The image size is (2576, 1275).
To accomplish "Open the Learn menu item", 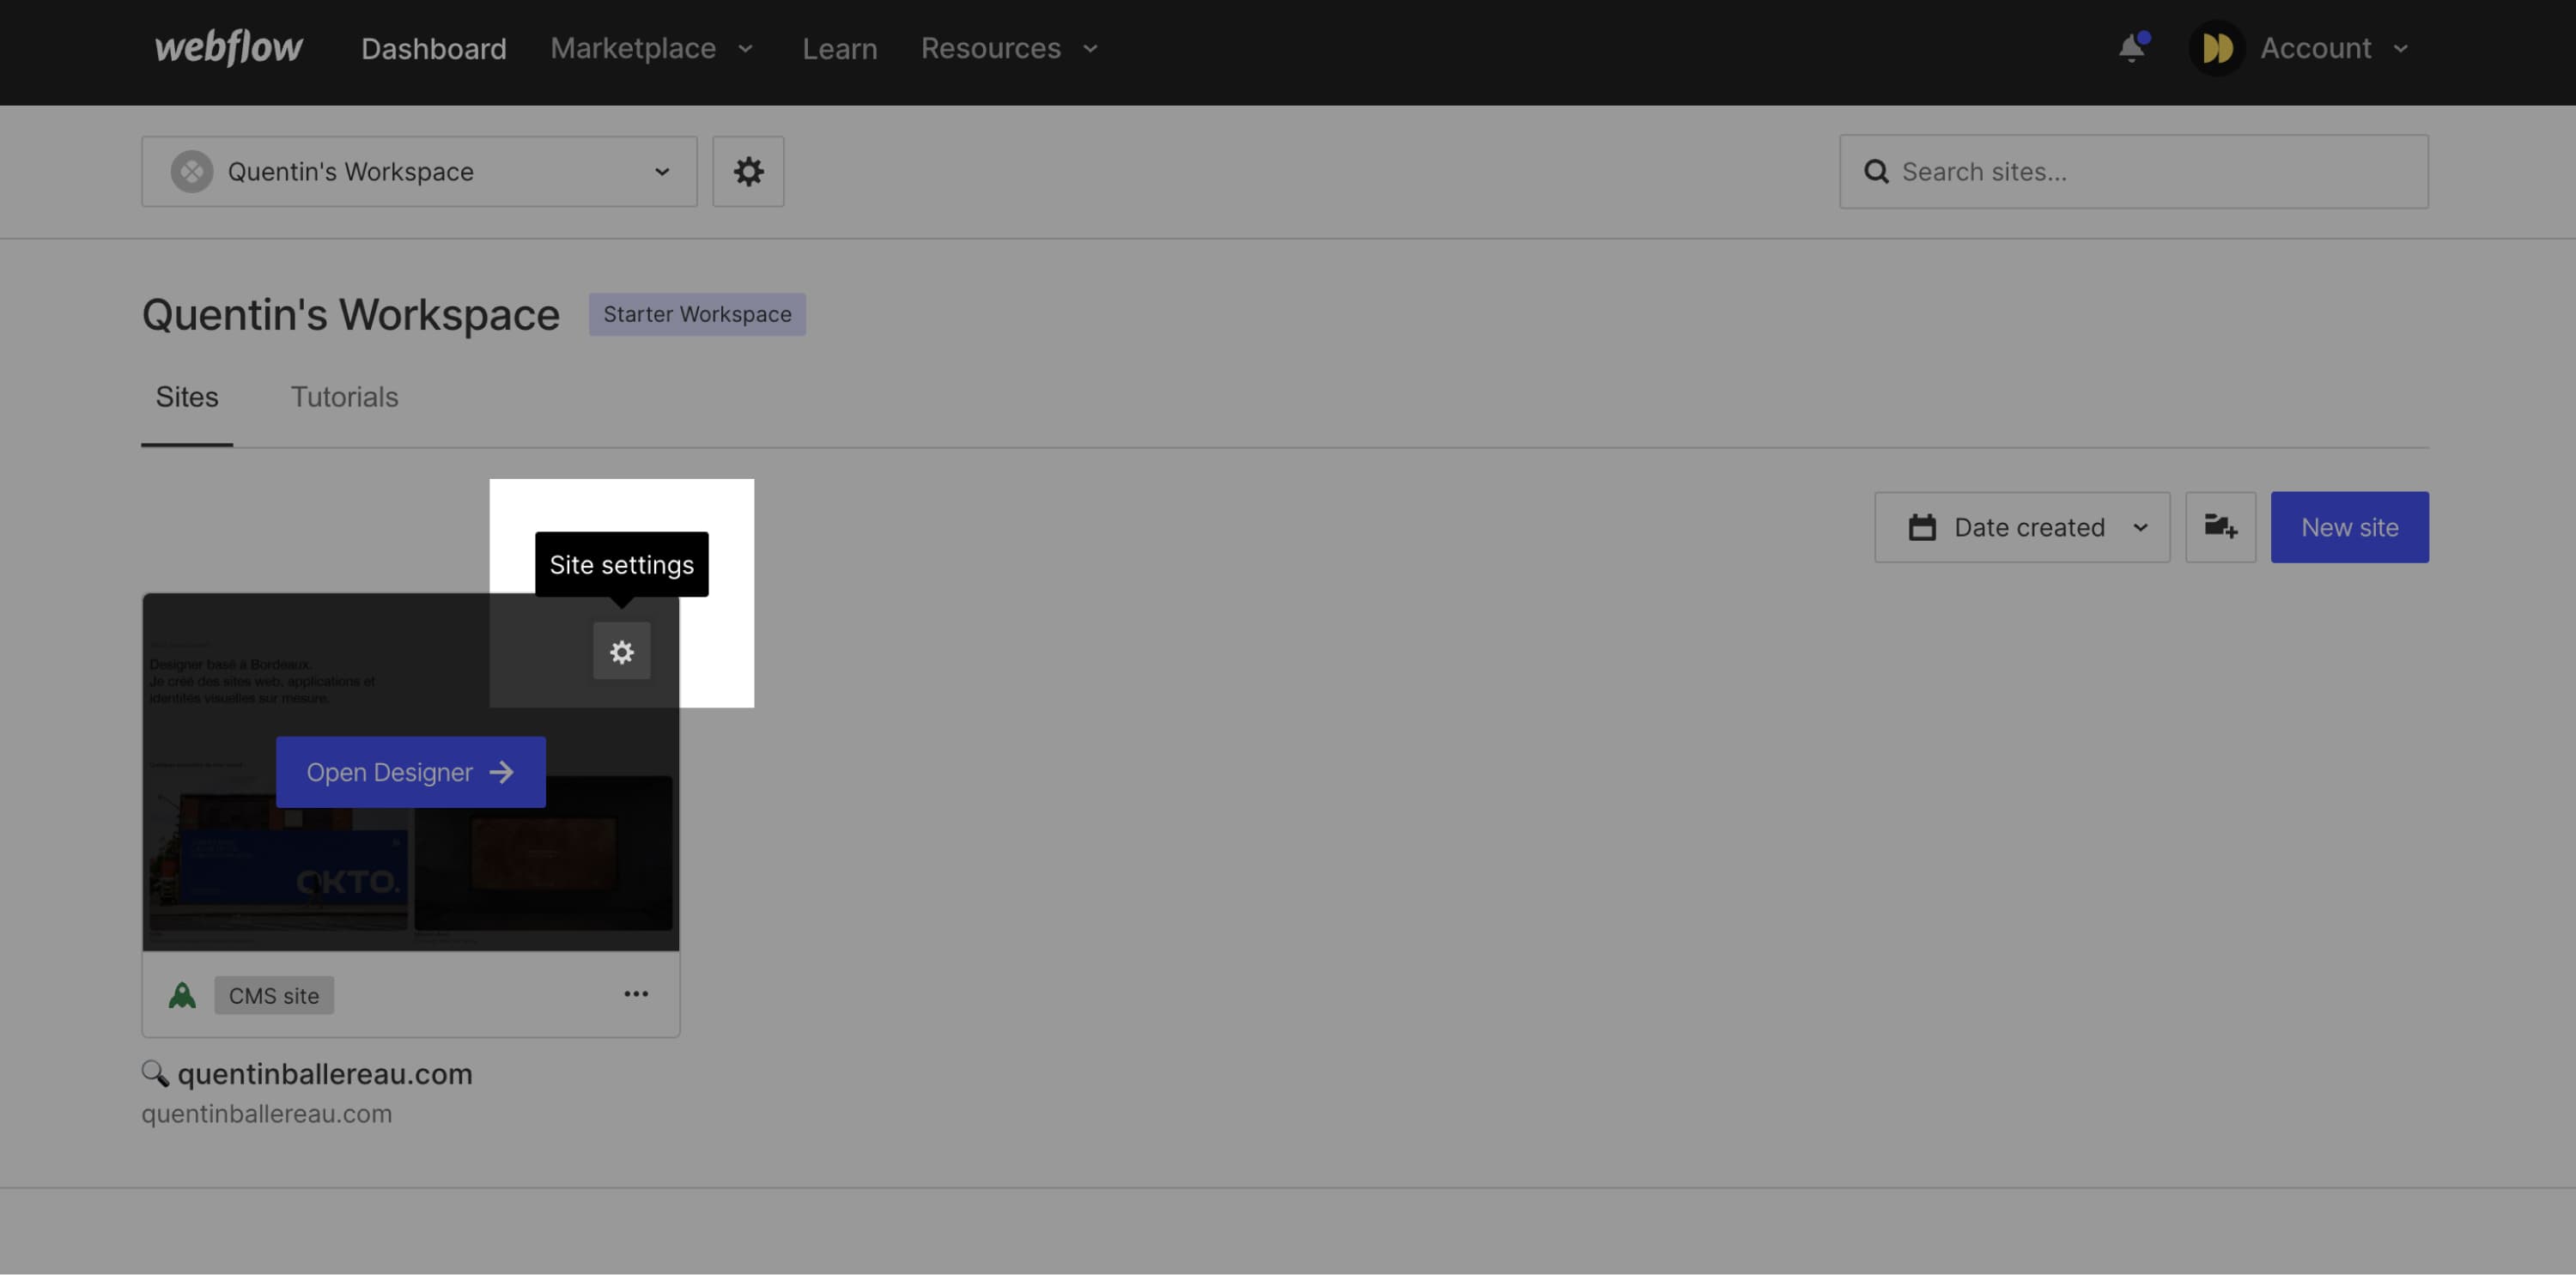I will click(840, 47).
